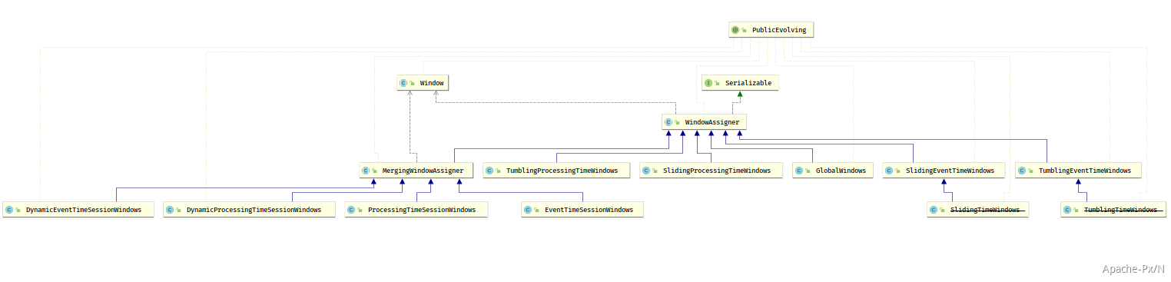
Task: Select the PublicEvolving label text
Action: point(780,30)
